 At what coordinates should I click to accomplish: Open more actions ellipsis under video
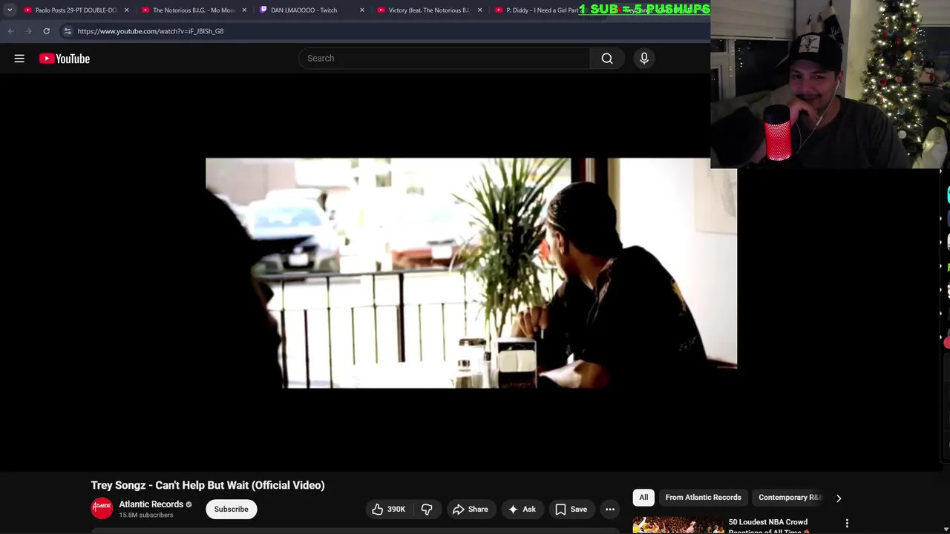[610, 510]
